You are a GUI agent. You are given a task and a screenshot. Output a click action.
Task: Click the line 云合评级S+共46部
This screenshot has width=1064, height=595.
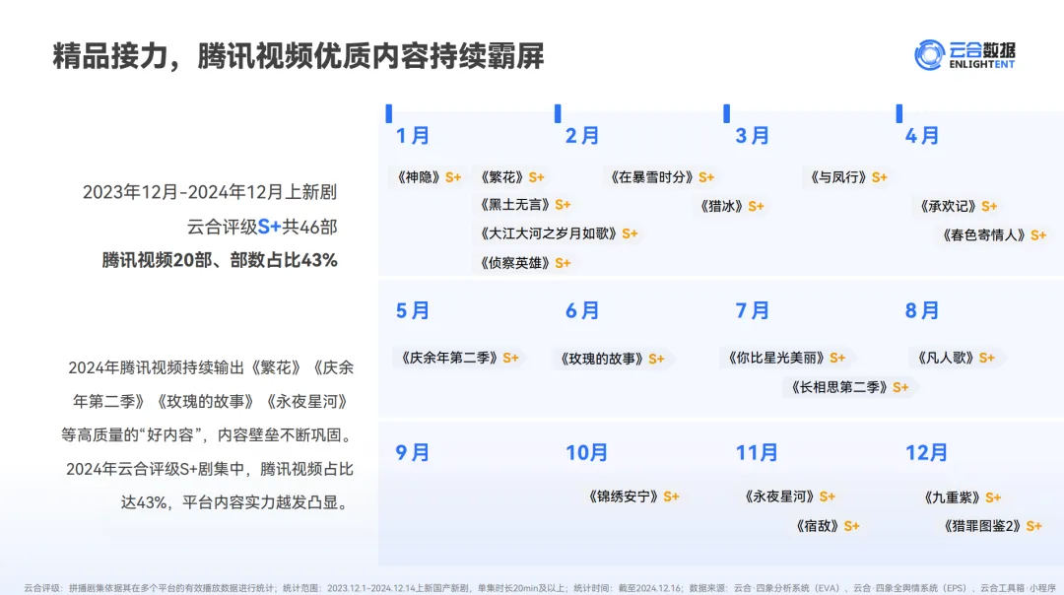[262, 227]
